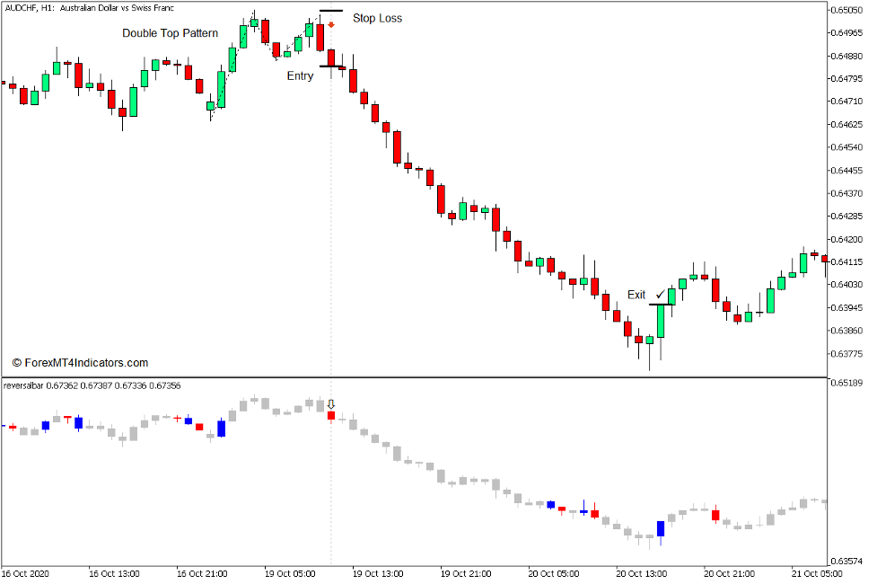Click the ForexMT4Indicators.com watermark link

point(79,362)
